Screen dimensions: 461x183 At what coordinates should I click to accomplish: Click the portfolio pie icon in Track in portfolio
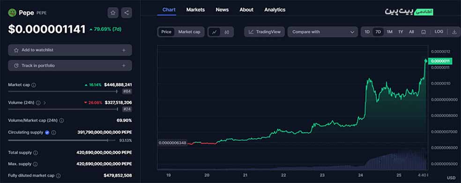coord(16,65)
